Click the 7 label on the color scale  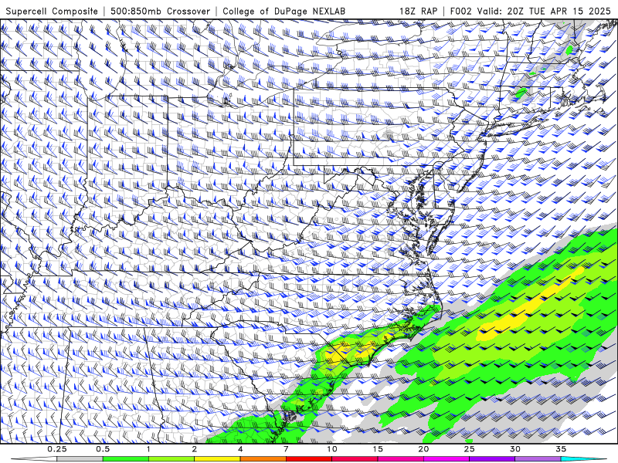click(x=286, y=449)
